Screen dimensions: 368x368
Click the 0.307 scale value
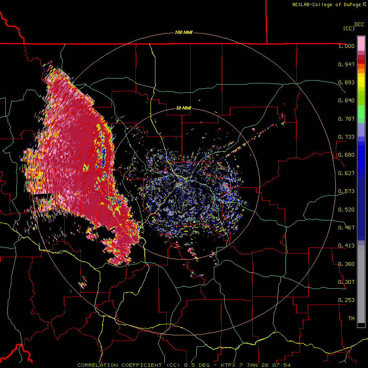346,282
